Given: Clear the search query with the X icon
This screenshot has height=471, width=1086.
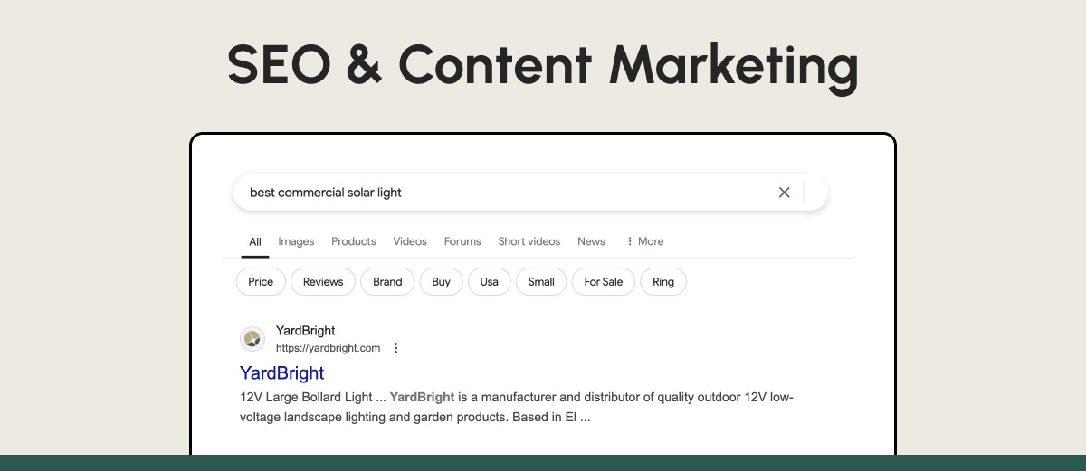Looking at the screenshot, I should 784,193.
